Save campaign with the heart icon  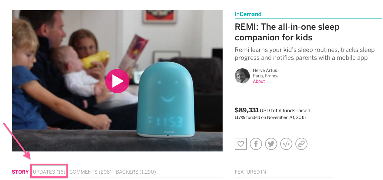coord(241,144)
